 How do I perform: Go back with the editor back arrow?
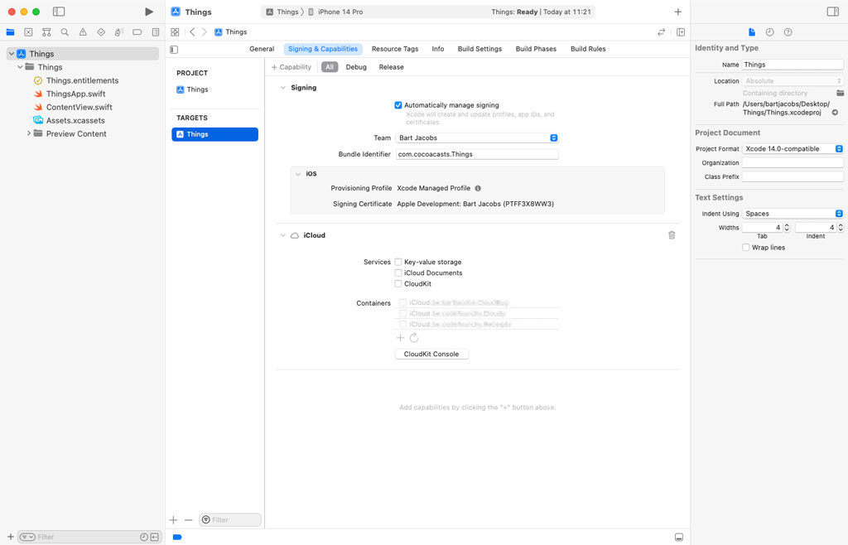point(192,32)
